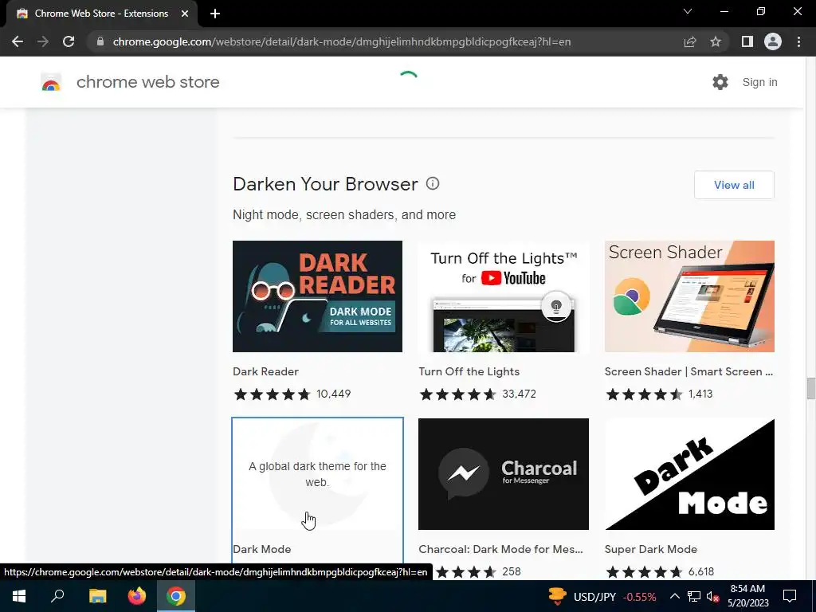Close the Chrome Web Store tab
Screen dimensions: 816x612
pos(185,14)
